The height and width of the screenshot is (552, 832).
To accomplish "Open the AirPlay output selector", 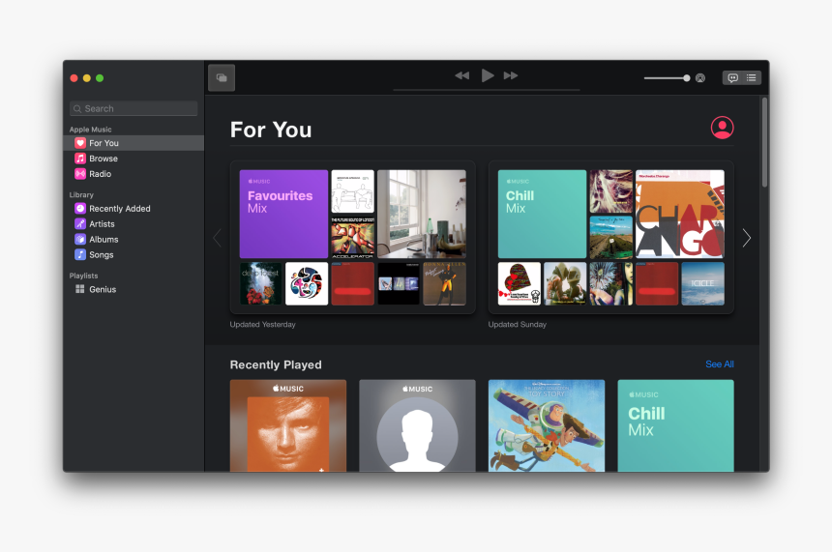I will tap(700, 78).
